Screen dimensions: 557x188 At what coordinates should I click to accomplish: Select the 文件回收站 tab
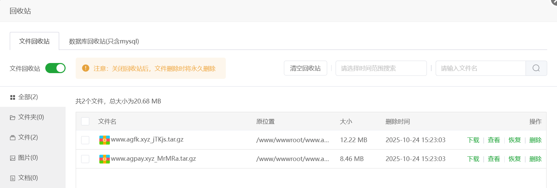(34, 41)
